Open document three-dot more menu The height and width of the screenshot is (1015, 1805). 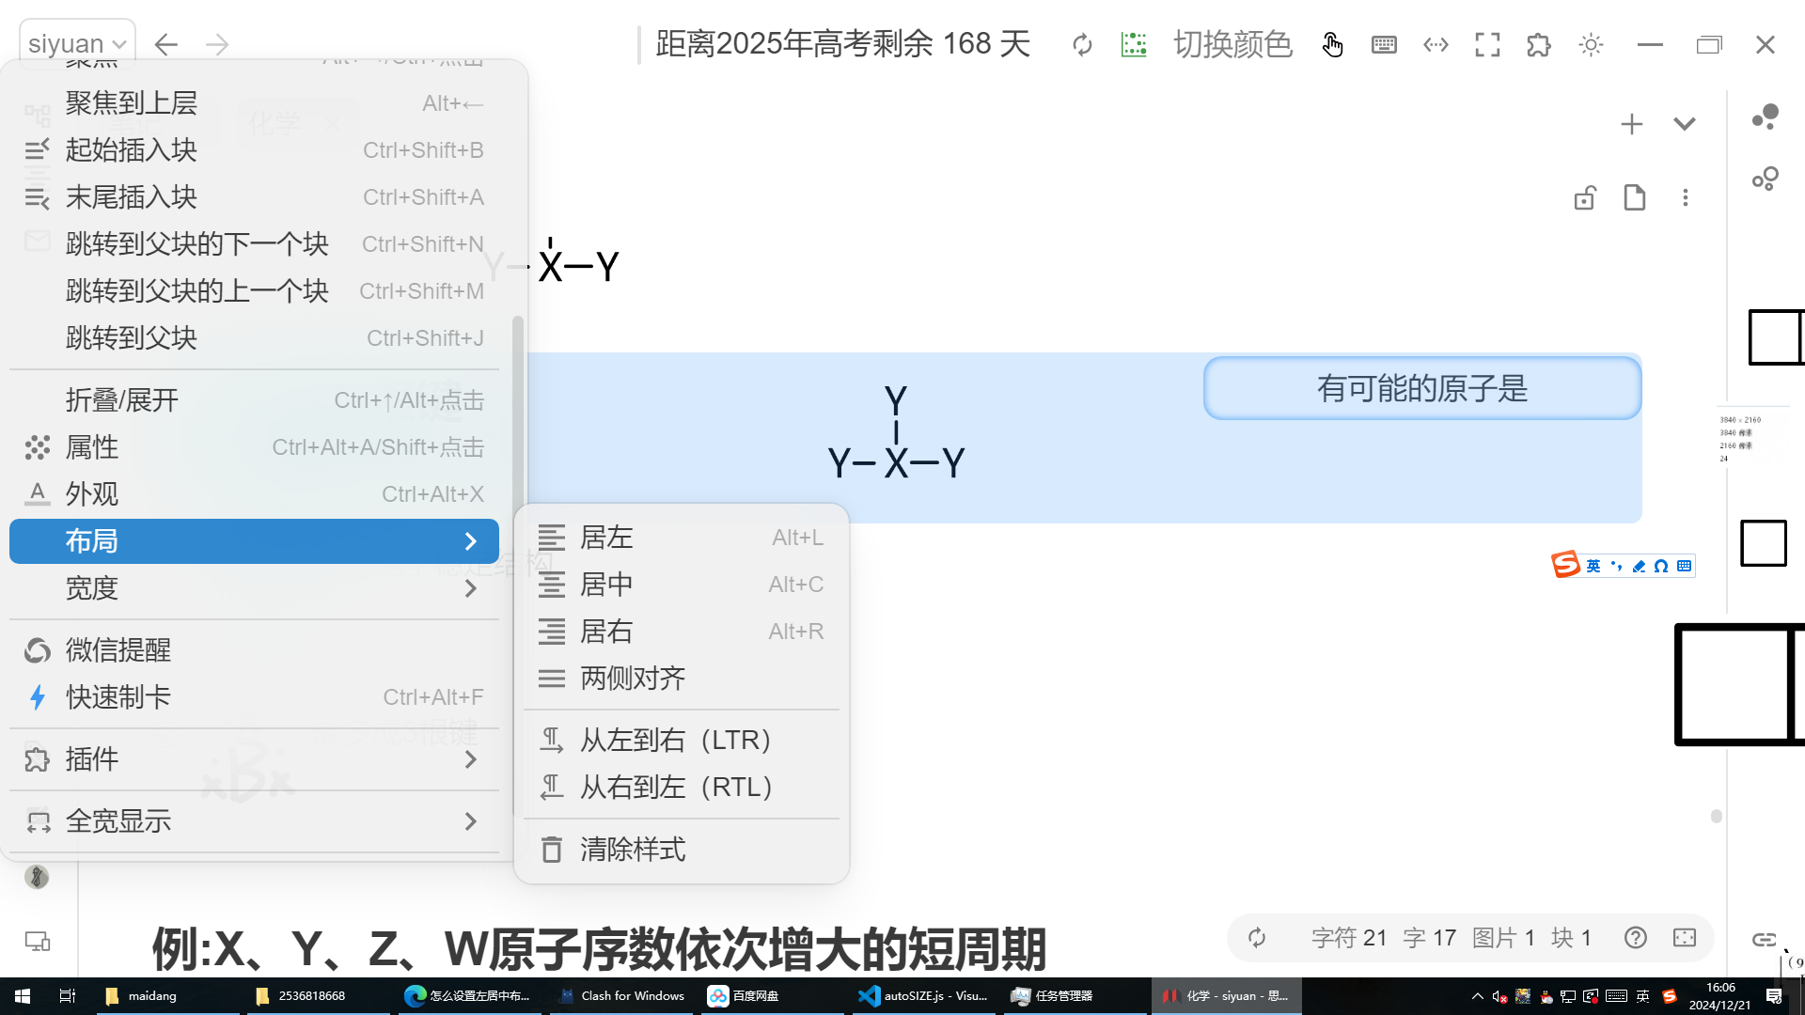pyautogui.click(x=1686, y=197)
